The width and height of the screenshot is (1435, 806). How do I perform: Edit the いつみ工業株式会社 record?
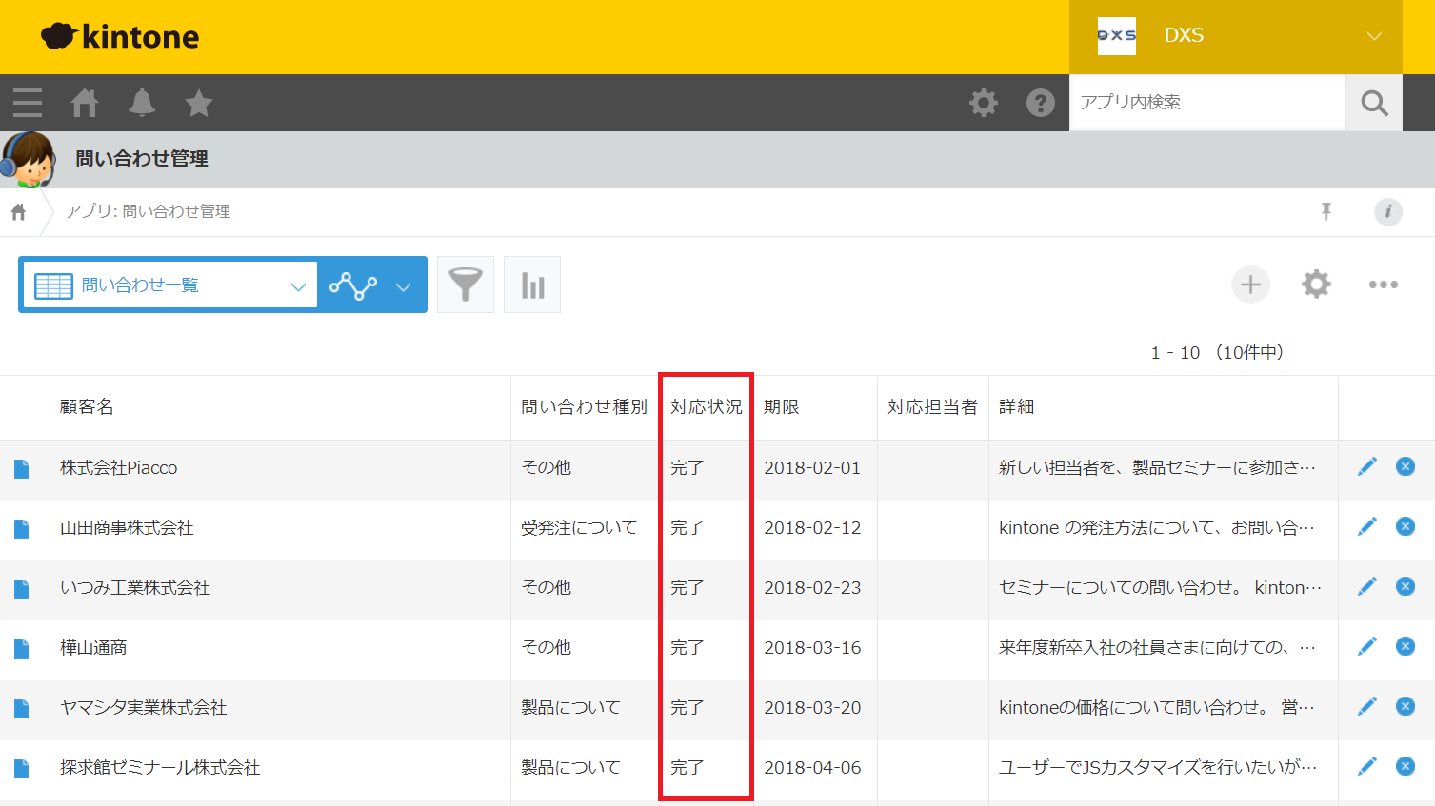pos(1367,586)
